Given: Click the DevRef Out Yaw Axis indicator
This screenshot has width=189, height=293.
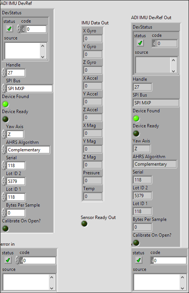Looking at the screenshot, I should coord(142,148).
